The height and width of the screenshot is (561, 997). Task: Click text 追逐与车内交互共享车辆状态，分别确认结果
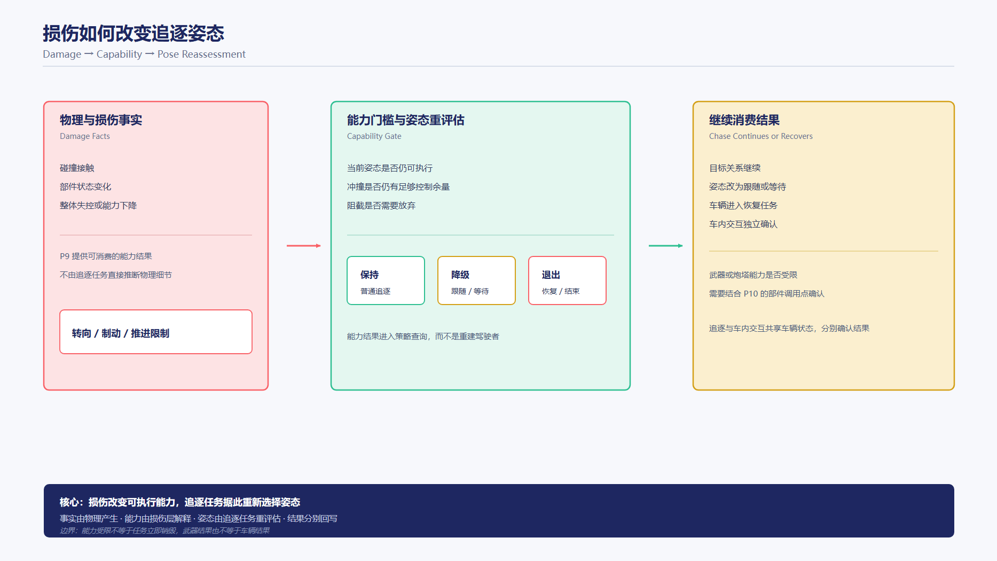tap(789, 328)
